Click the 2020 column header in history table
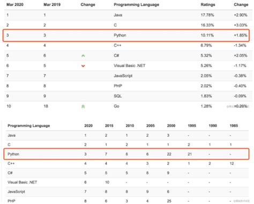The height and width of the screenshot is (204, 254). [88, 126]
